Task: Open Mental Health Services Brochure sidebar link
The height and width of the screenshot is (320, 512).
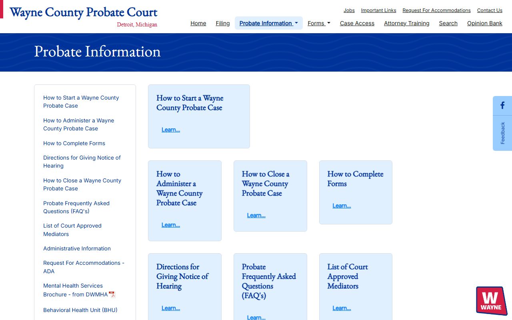Action: pyautogui.click(x=76, y=290)
